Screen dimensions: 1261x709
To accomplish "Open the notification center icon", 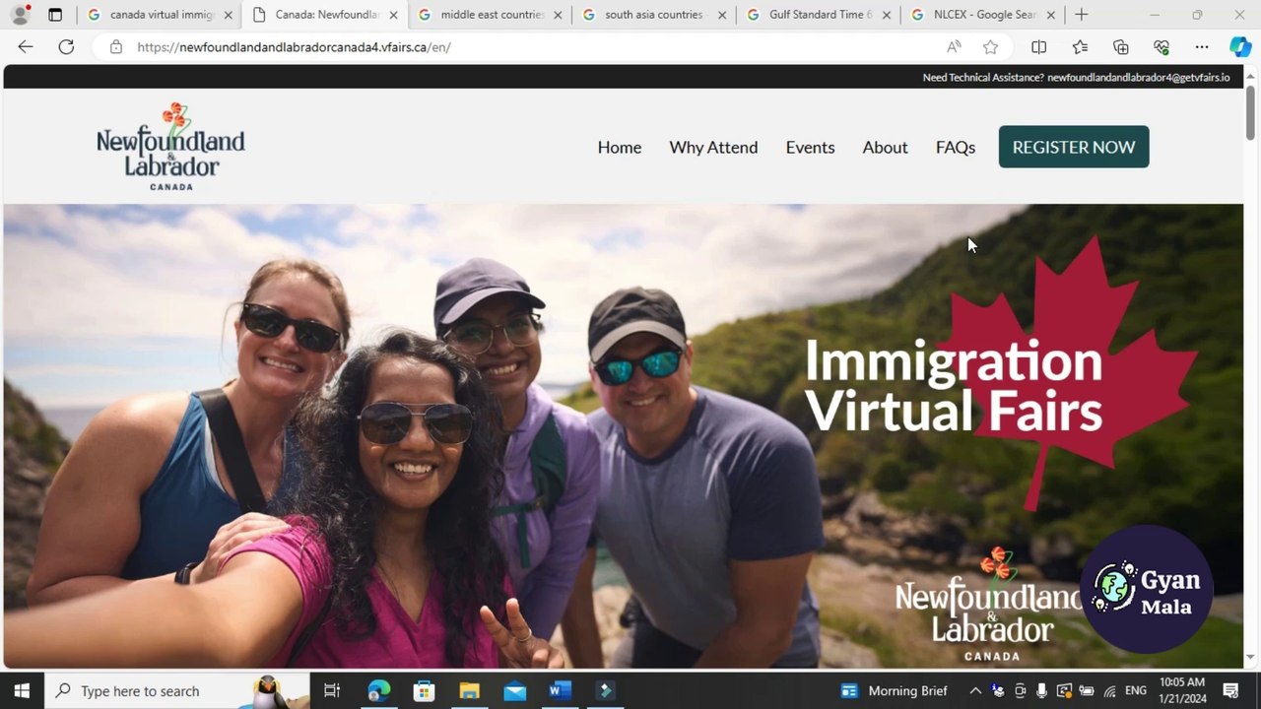I will (x=1230, y=690).
